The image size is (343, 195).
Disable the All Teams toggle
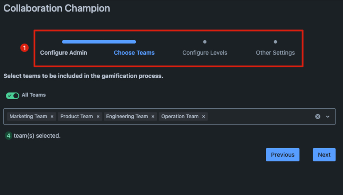coord(12,95)
